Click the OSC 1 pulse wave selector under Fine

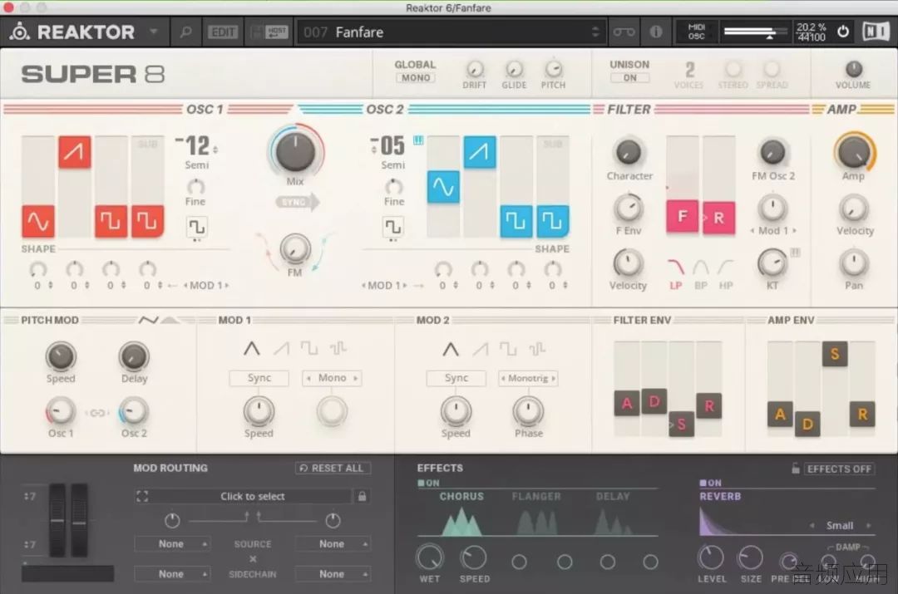click(196, 227)
